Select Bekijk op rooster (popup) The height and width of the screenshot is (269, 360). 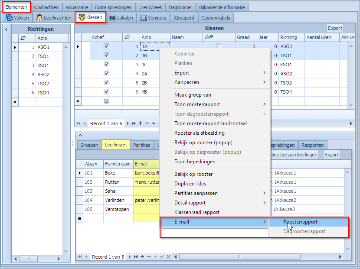[x=215, y=143]
